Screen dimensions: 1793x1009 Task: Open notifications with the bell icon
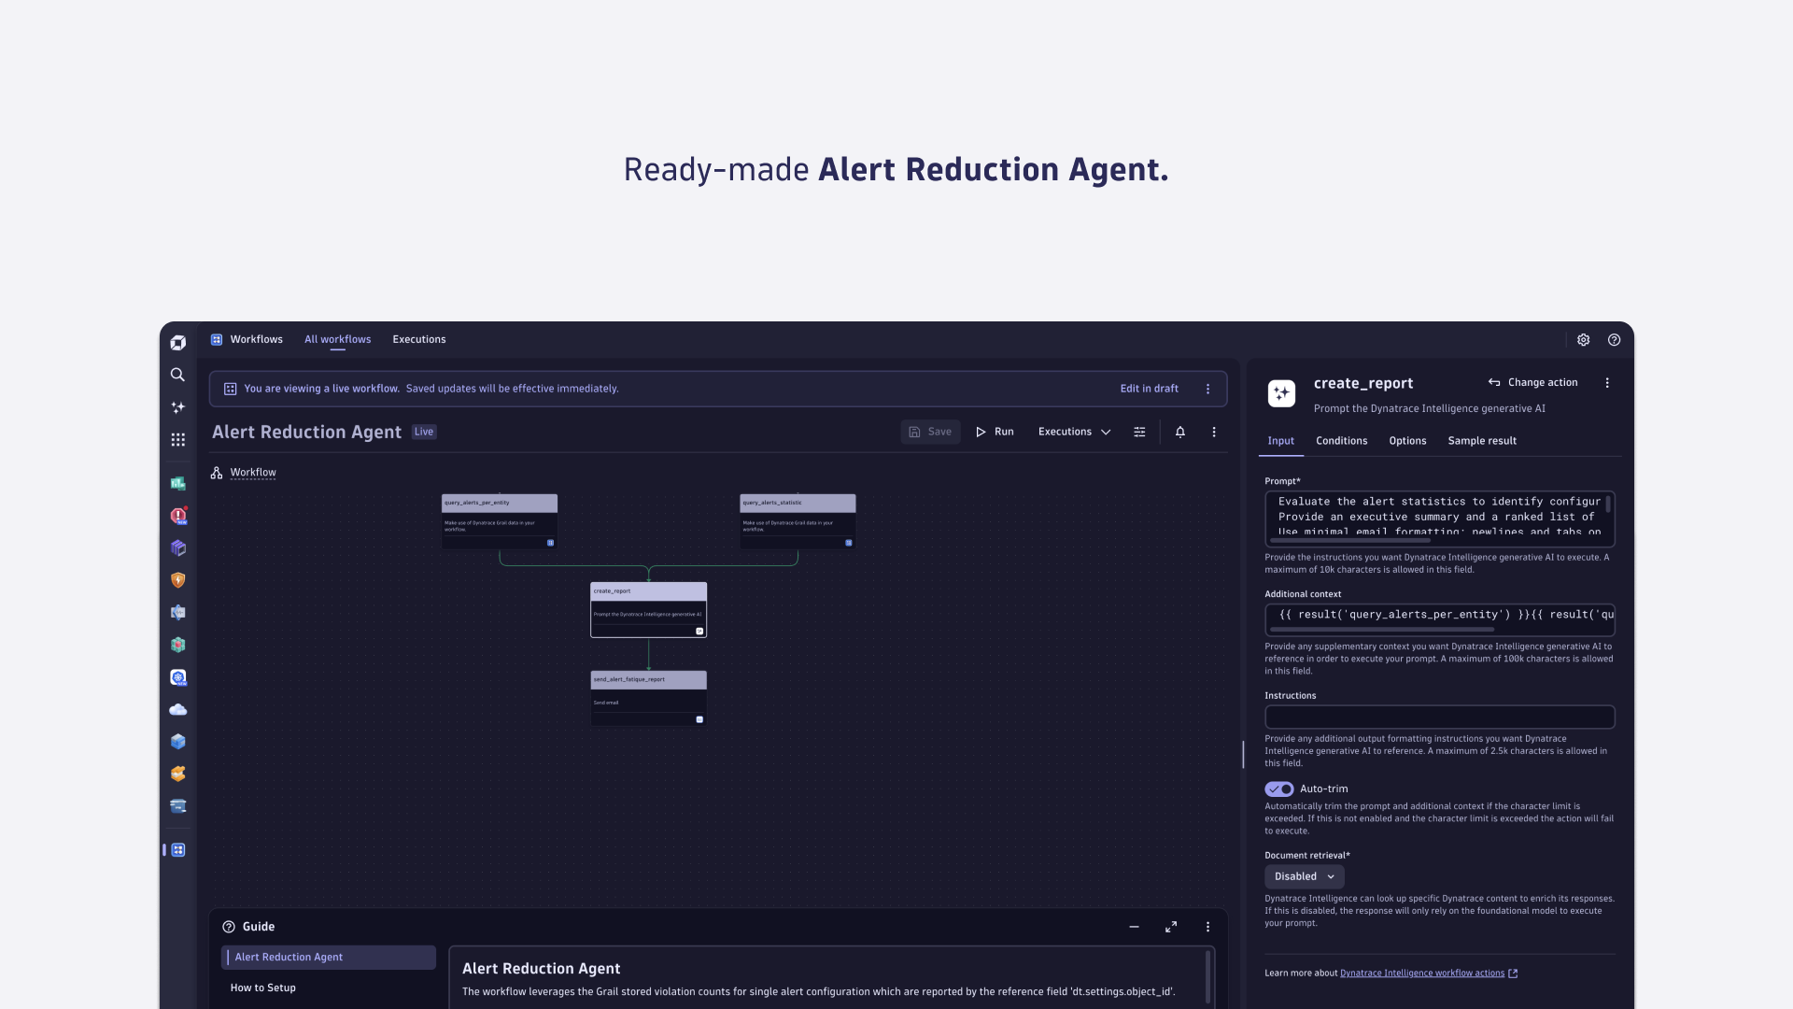point(1179,432)
